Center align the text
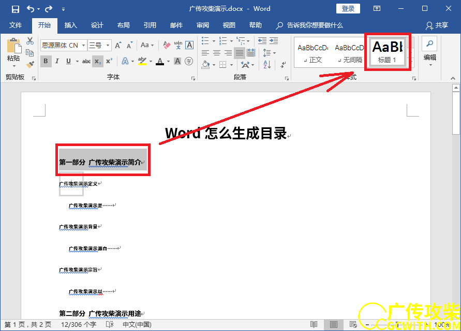461x331 pixels. [x=217, y=53]
